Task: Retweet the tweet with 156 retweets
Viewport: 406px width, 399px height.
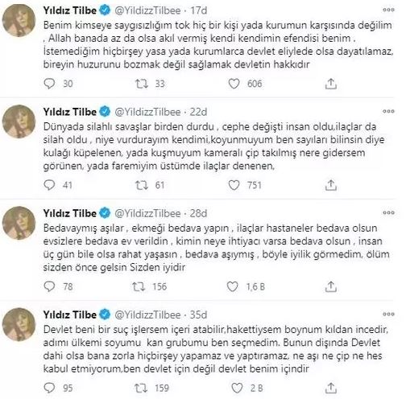Action: pos(139,286)
